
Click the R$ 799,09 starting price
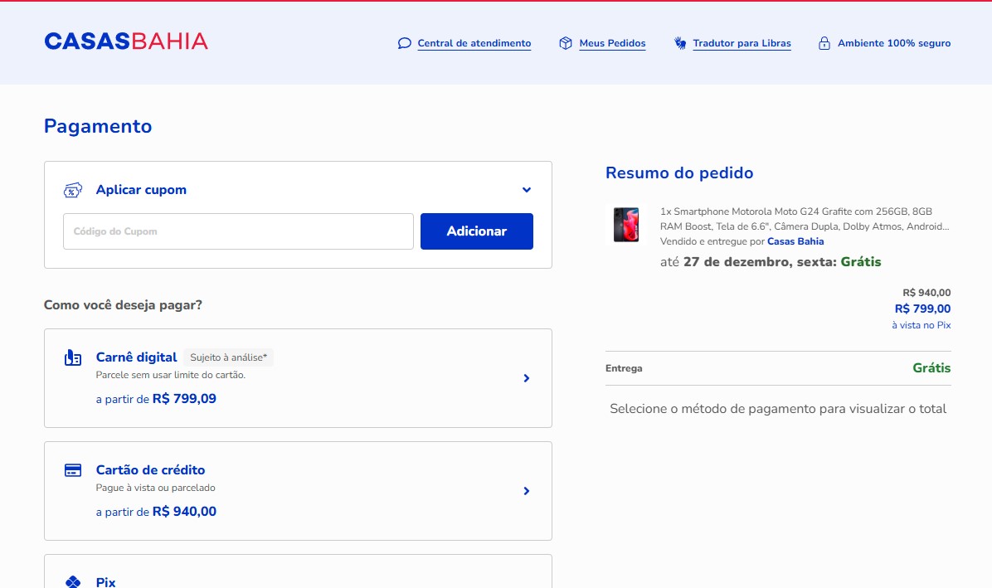(184, 399)
